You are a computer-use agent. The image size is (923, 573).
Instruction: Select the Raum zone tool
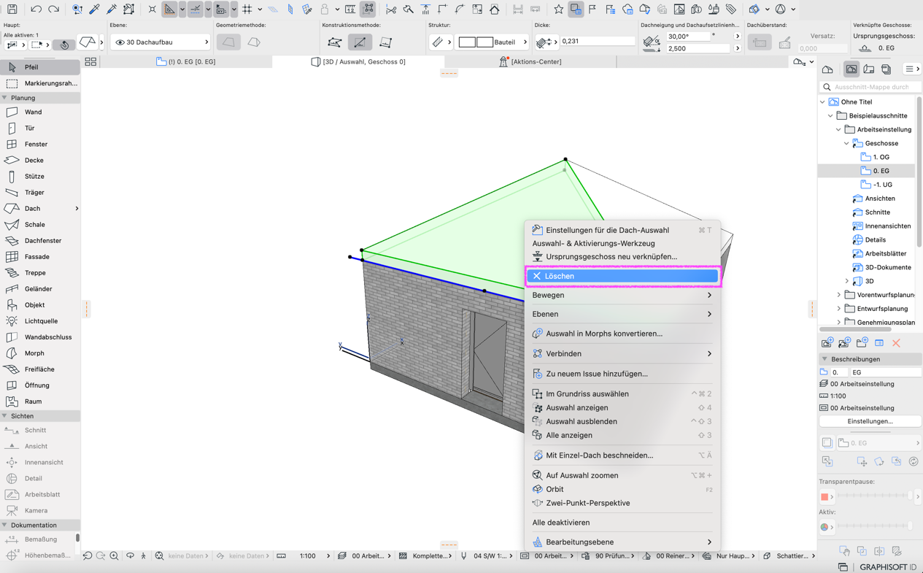point(40,401)
